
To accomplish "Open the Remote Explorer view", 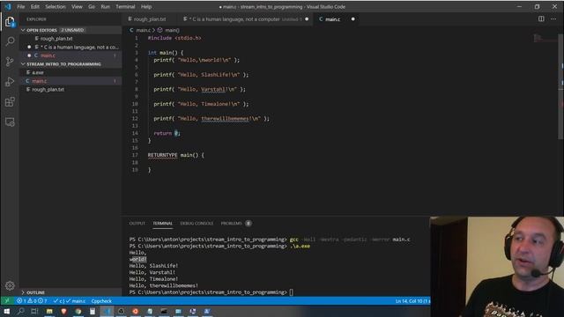I will pos(10,122).
